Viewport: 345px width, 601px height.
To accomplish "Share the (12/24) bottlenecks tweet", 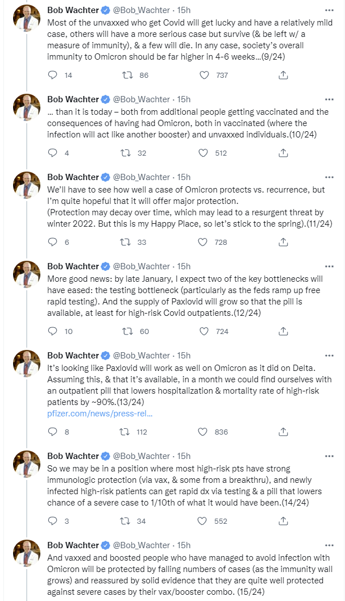I will [x=282, y=331].
